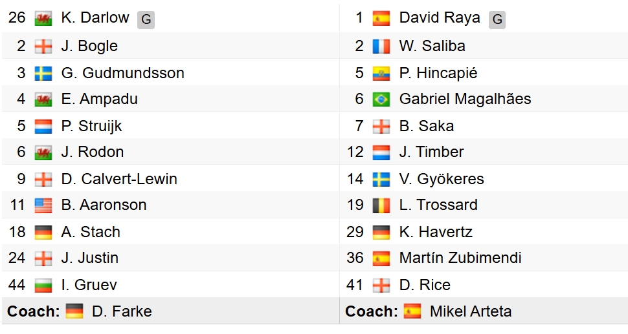Click the Ecuador flag beside P. Hincapié

pos(381,73)
